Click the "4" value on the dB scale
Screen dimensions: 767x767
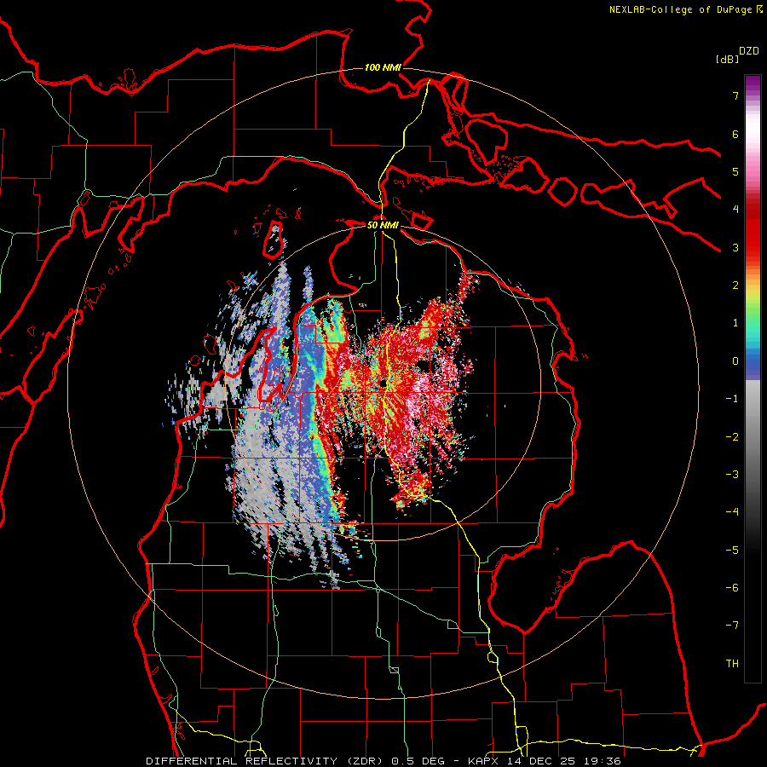point(735,210)
